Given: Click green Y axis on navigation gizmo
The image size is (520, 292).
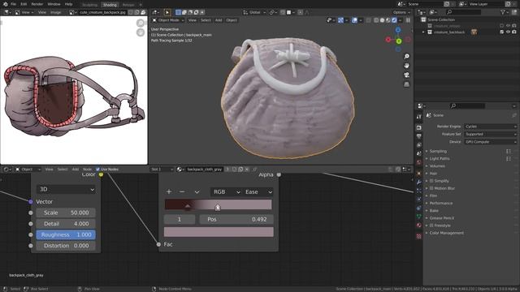Looking at the screenshot, I should point(399,41).
